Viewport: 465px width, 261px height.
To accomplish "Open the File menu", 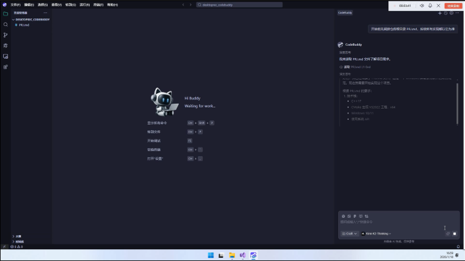I will (x=15, y=5).
